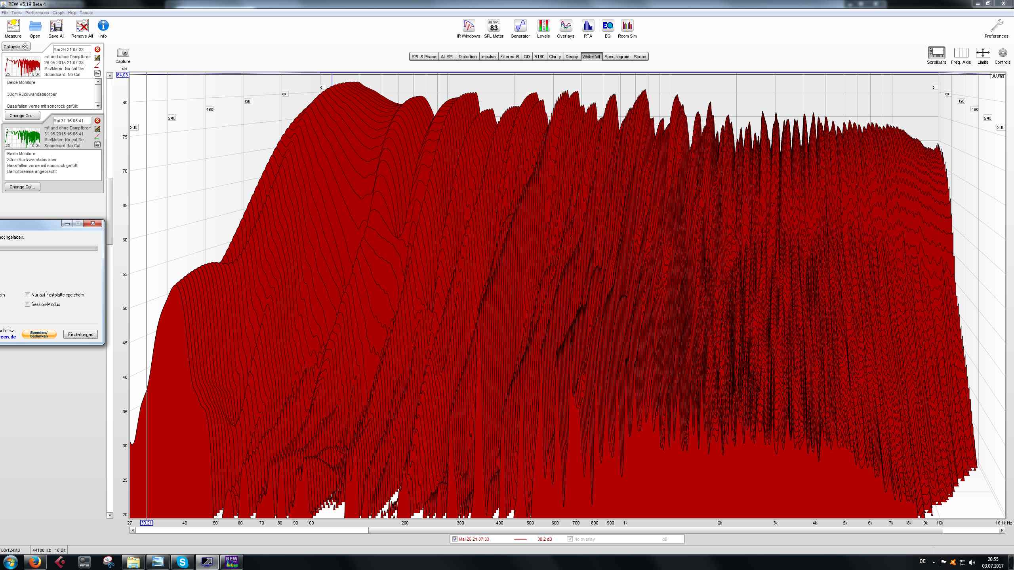Switch to the Scope tab

640,57
